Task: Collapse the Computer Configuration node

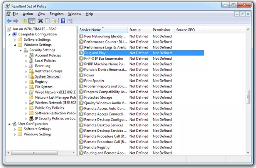Action: click(10, 35)
